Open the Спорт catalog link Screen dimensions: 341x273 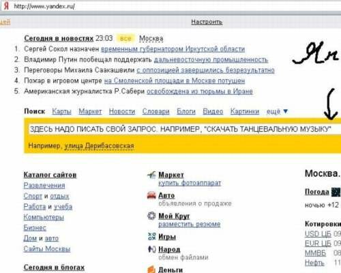33,196
